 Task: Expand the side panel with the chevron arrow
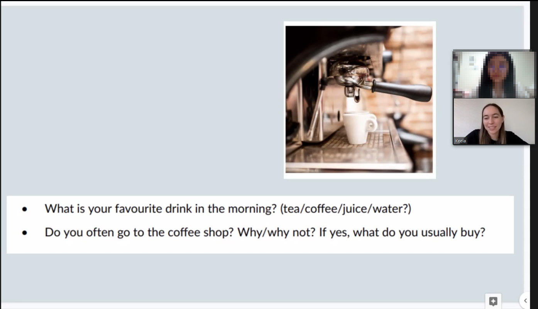[525, 301]
